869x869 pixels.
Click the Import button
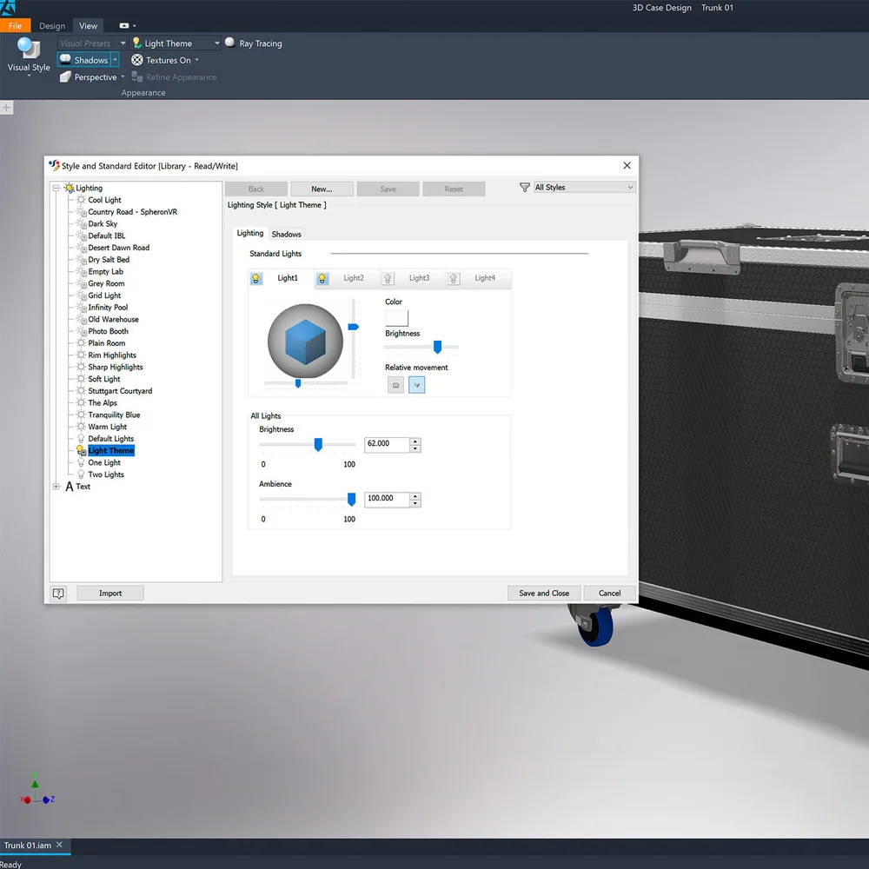(110, 594)
